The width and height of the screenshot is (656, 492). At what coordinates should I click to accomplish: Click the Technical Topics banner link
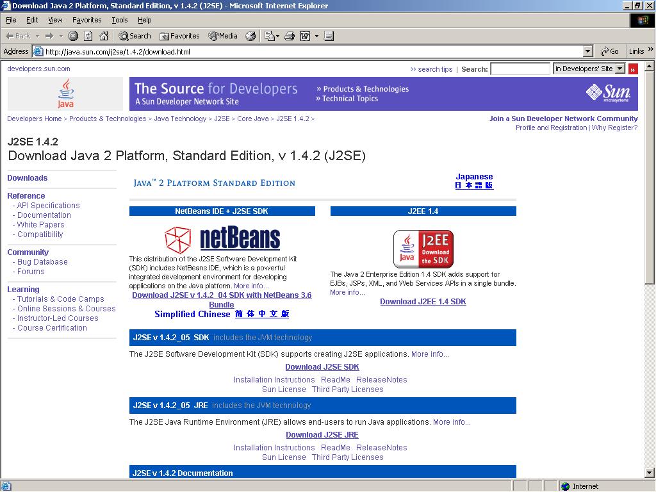[x=347, y=99]
